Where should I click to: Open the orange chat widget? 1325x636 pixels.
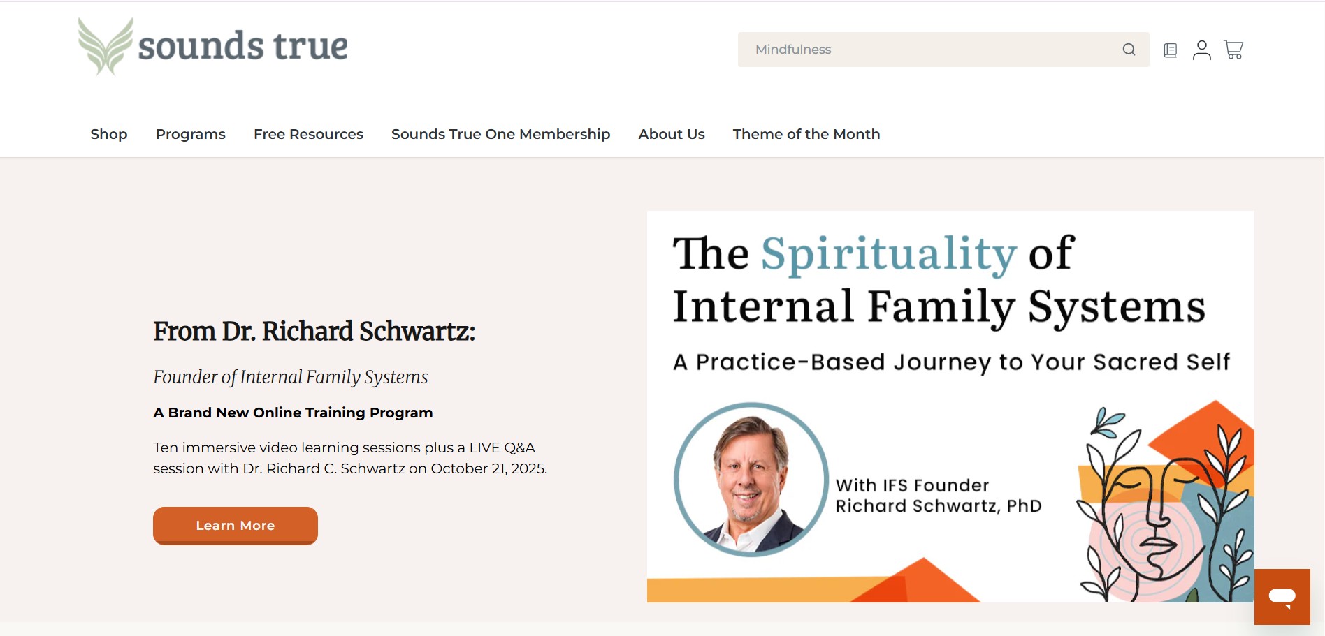(1282, 597)
